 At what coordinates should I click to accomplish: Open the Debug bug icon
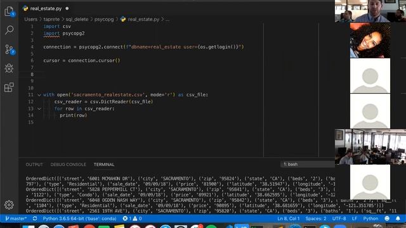[9, 68]
